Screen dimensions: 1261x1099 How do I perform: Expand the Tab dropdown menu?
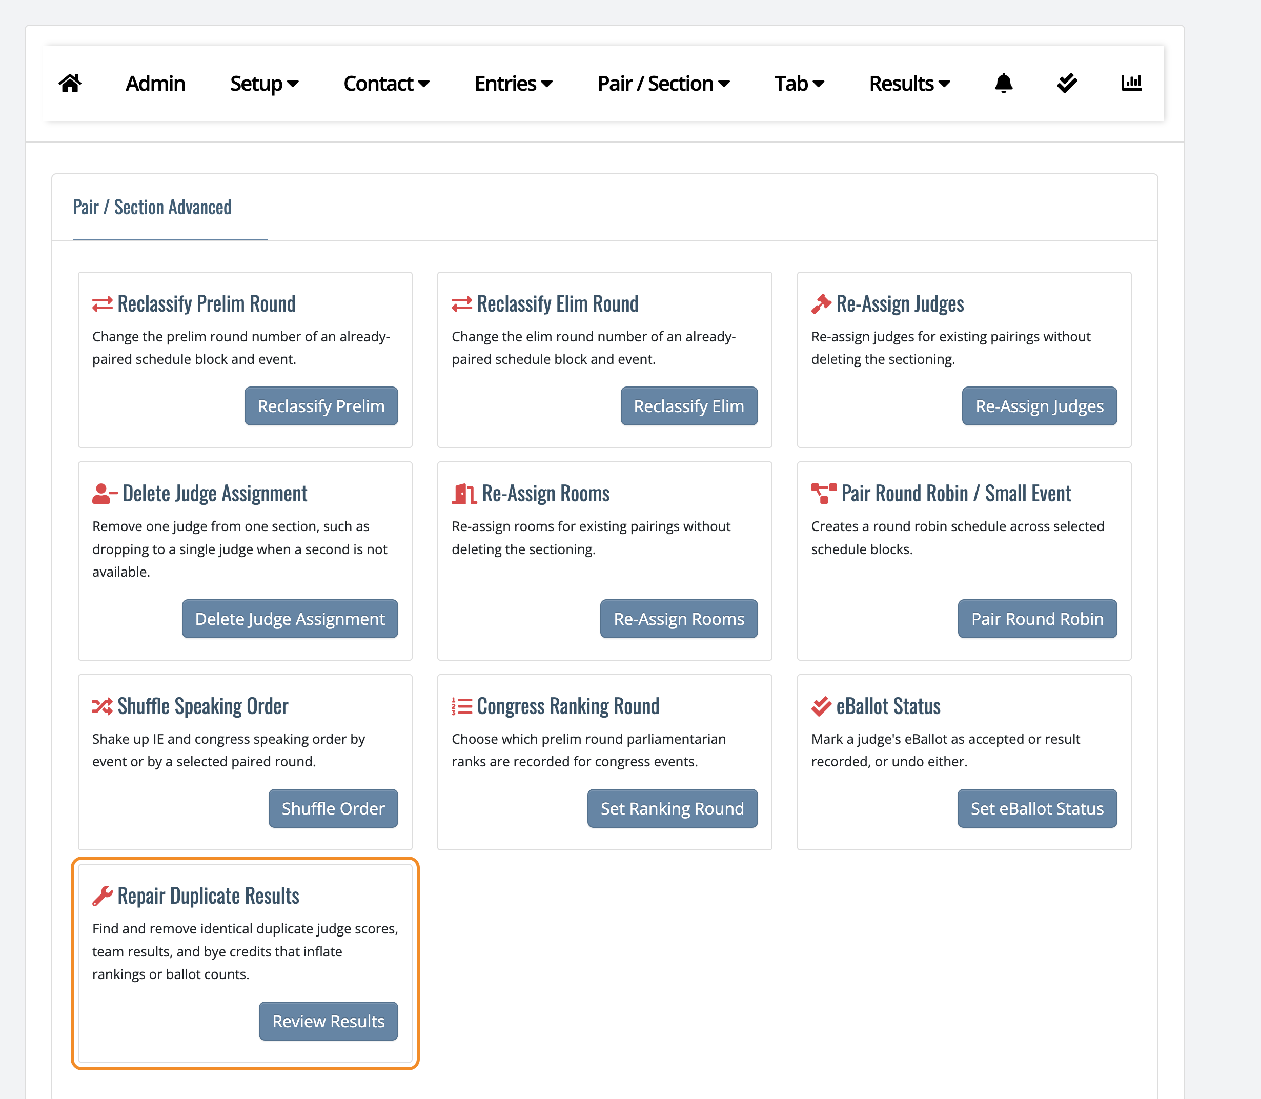[799, 84]
